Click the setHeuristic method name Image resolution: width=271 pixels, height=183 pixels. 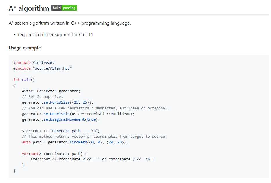tap(56, 114)
